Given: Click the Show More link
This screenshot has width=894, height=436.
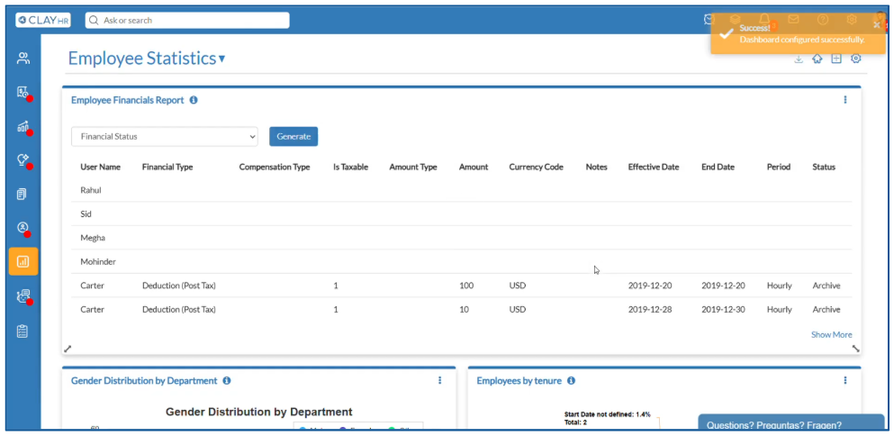Looking at the screenshot, I should (831, 335).
